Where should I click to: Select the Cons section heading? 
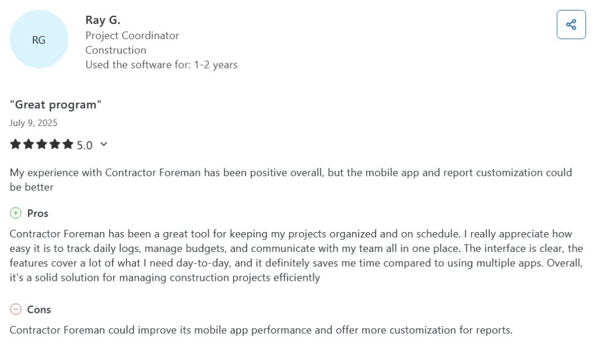[x=40, y=309]
